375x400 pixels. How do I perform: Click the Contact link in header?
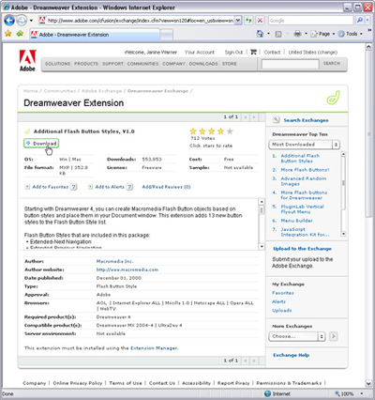(272, 53)
